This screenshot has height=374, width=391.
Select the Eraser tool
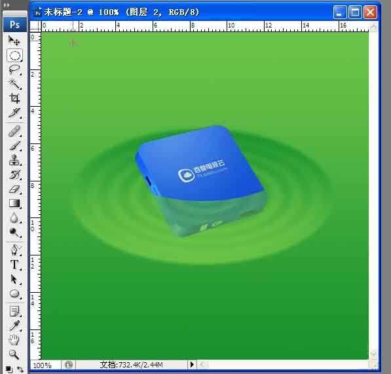coord(14,189)
